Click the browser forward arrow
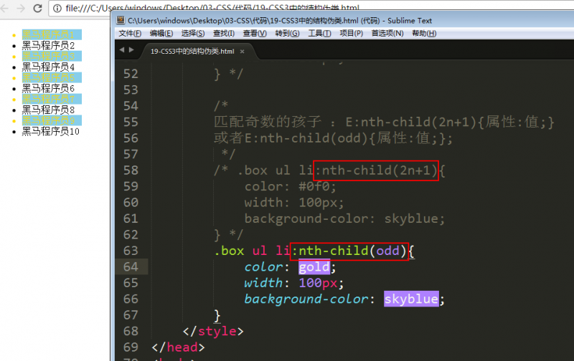 point(22,9)
